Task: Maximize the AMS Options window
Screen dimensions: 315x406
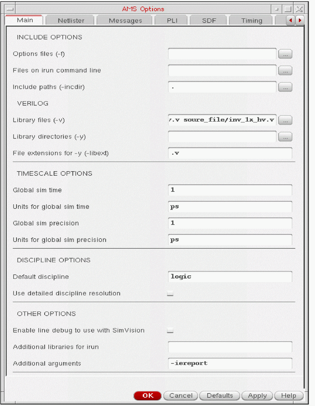Action: click(x=288, y=9)
